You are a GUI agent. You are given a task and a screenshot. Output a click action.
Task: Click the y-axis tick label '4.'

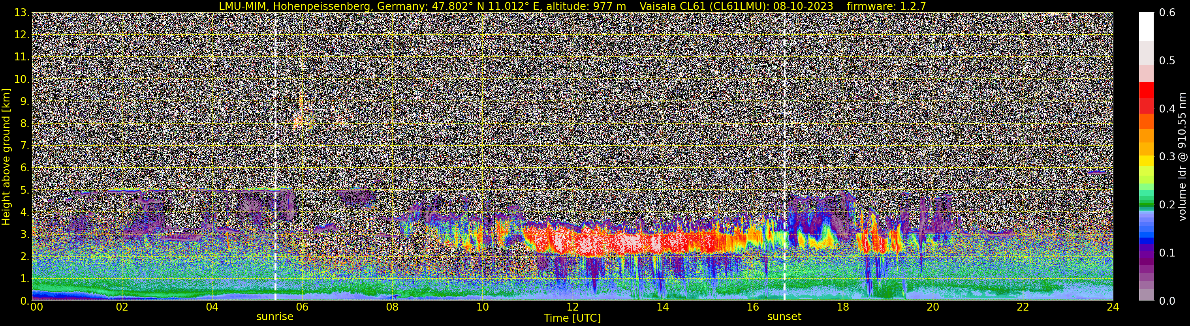coord(24,212)
